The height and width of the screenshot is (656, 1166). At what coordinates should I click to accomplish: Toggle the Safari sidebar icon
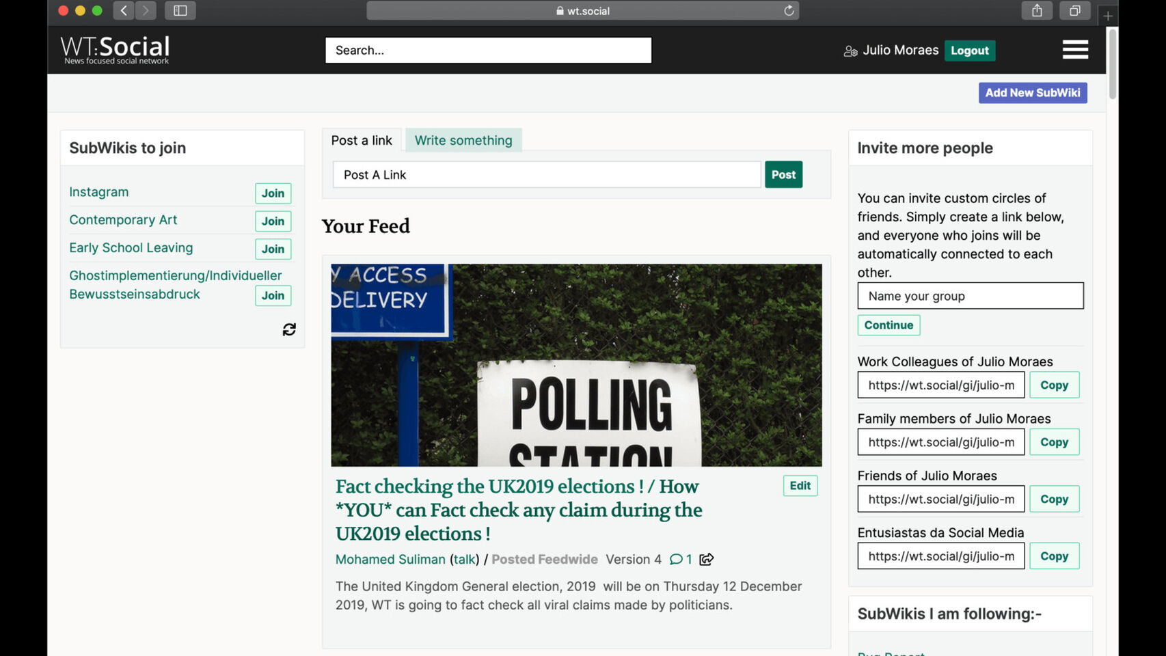(180, 11)
